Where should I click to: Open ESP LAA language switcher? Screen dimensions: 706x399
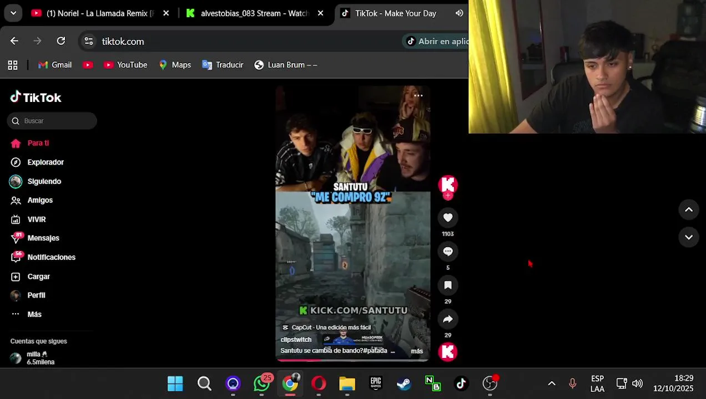tap(597, 383)
